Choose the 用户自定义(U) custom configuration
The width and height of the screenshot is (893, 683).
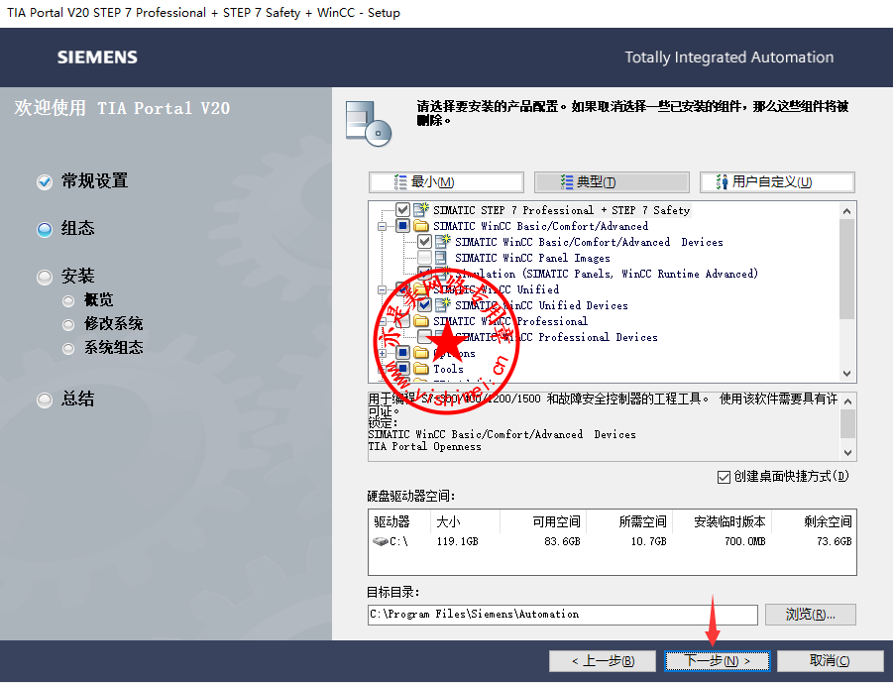click(777, 182)
